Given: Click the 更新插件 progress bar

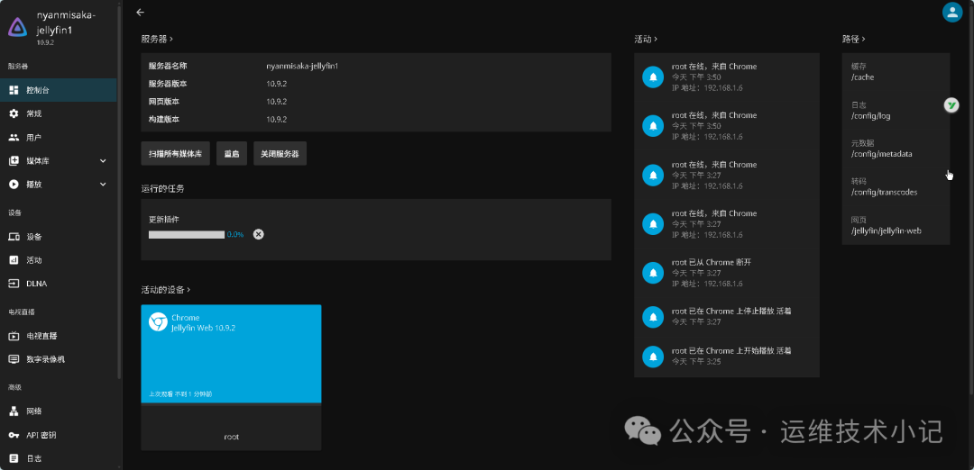Looking at the screenshot, I should click(x=187, y=234).
